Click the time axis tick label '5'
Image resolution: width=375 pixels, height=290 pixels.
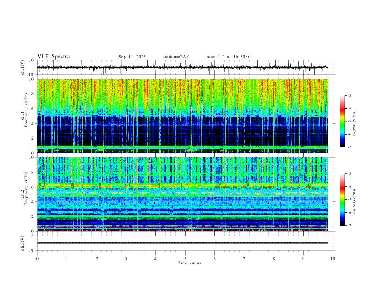[185, 259]
